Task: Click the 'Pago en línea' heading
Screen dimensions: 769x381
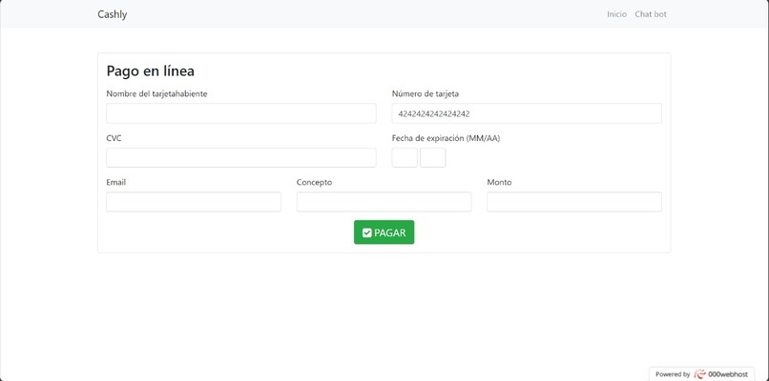Action: tap(150, 71)
